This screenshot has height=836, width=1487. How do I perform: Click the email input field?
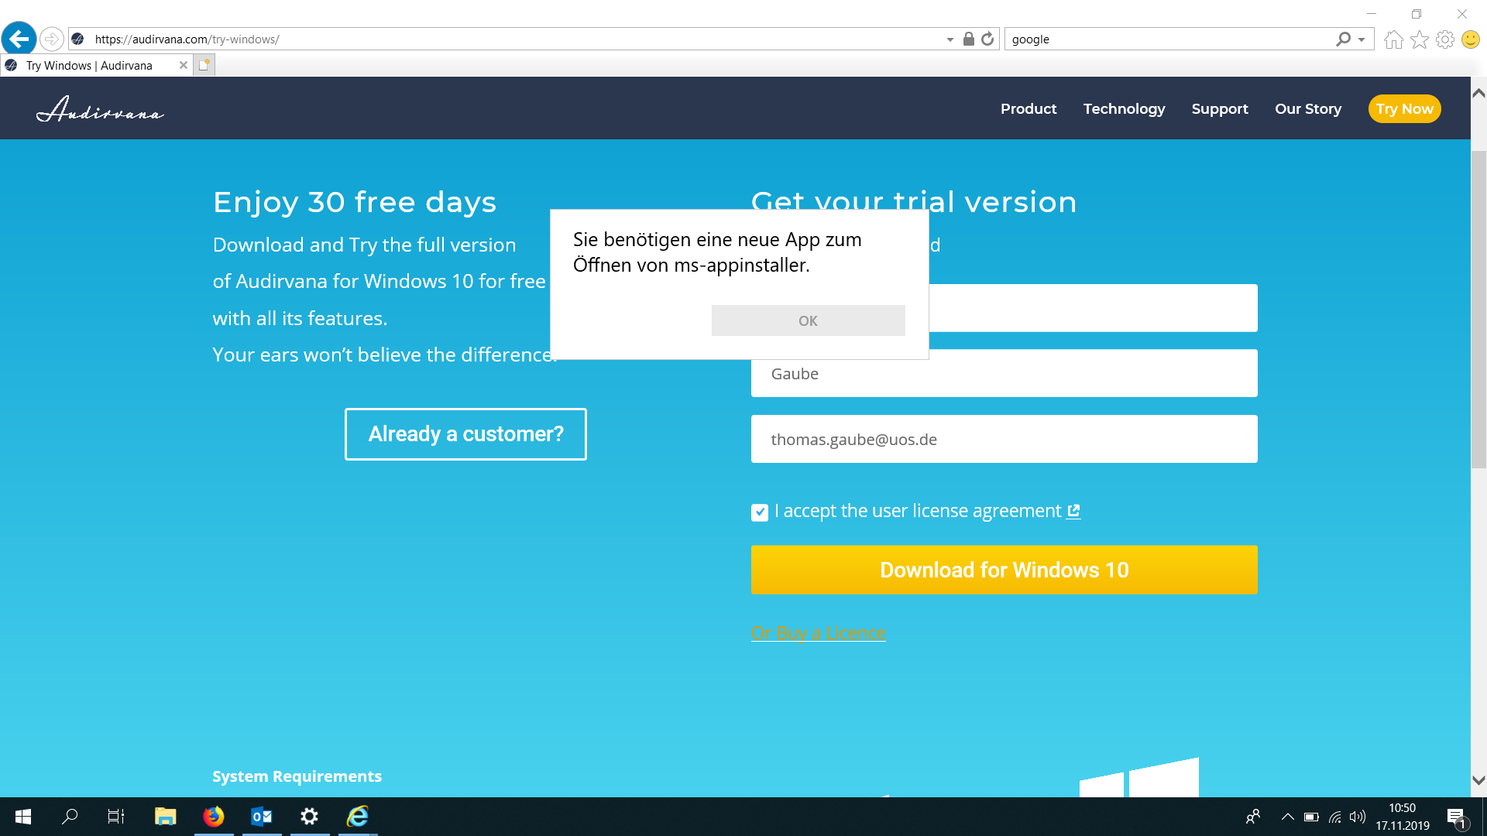(1004, 439)
